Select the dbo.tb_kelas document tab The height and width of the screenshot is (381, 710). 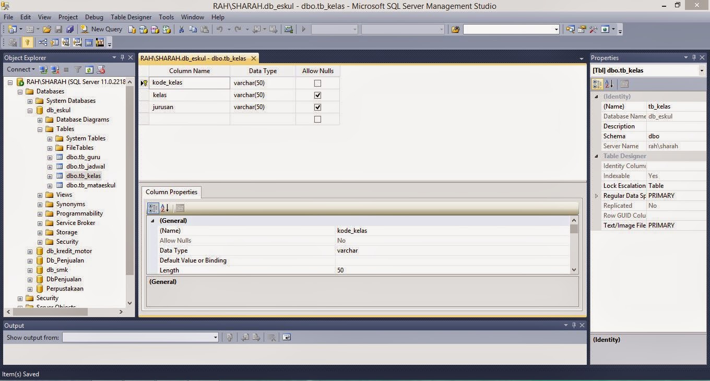(x=193, y=58)
